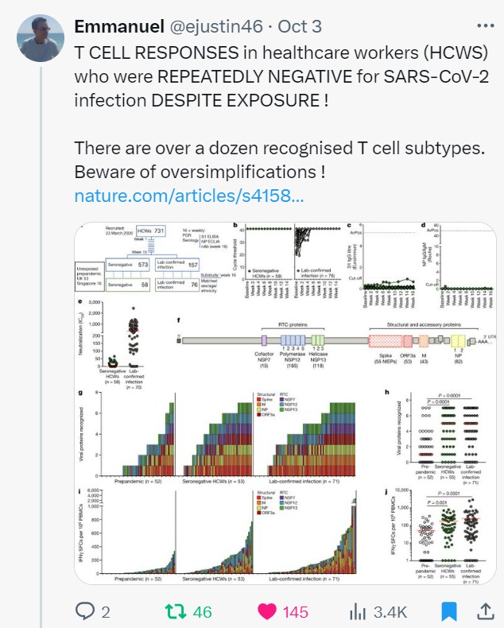Click the retweet count 46
504x628 pixels.
pyautogui.click(x=202, y=611)
